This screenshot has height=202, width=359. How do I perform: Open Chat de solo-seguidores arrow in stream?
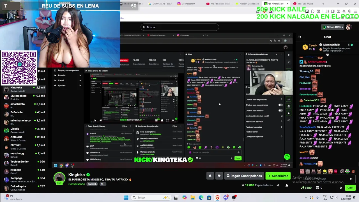click(282, 99)
